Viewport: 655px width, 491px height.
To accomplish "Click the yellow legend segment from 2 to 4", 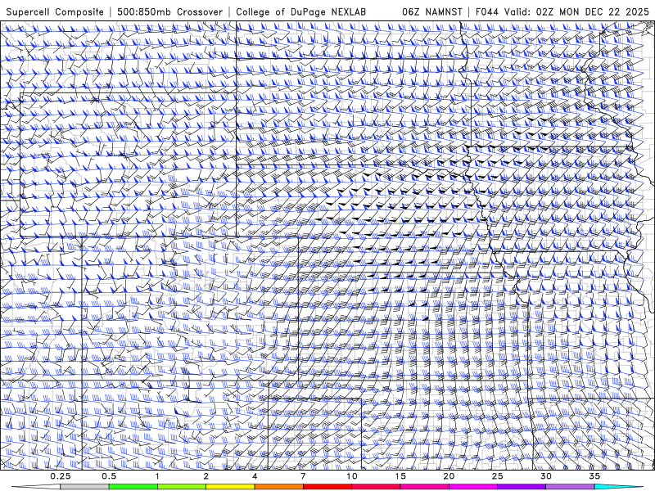I will pos(230,487).
